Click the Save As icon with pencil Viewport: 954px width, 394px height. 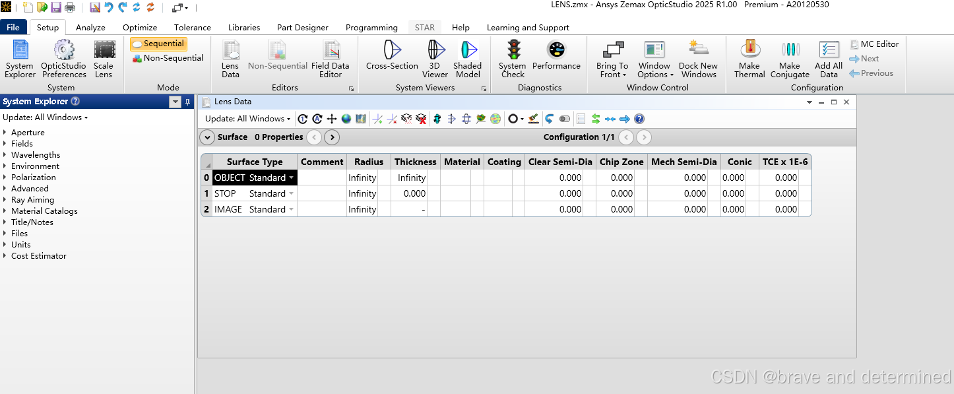point(95,7)
